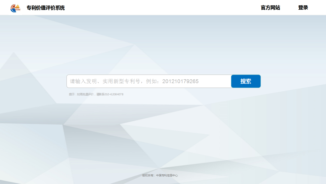Click the example number 201210179265 placeholder
The width and height of the screenshot is (326, 184).
pos(180,81)
